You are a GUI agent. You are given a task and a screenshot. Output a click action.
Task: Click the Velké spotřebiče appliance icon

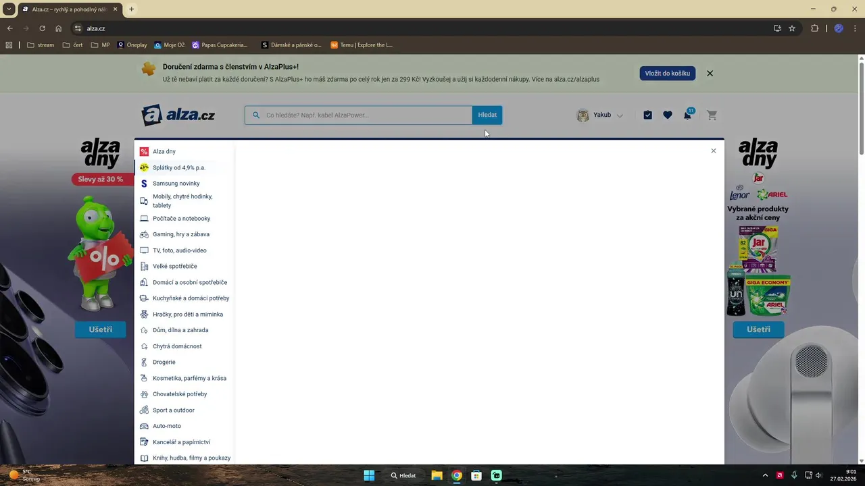point(144,267)
